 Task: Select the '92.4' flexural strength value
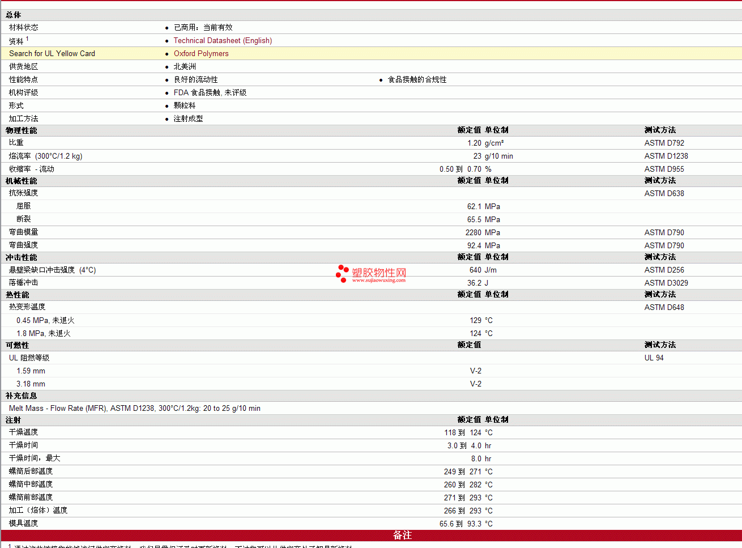(474, 246)
